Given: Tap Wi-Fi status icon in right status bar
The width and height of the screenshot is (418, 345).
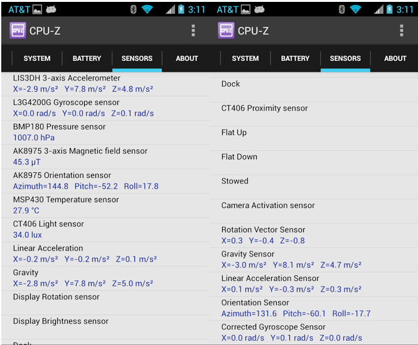Looking at the screenshot, I should 355,9.
